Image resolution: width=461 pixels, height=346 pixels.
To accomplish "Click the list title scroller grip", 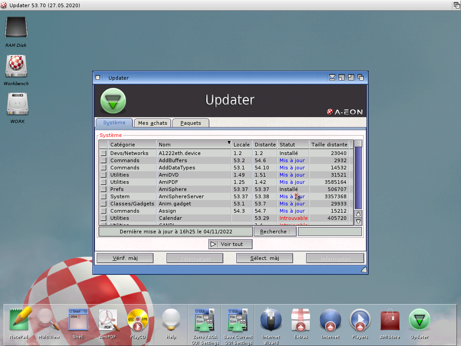I will [x=358, y=144].
